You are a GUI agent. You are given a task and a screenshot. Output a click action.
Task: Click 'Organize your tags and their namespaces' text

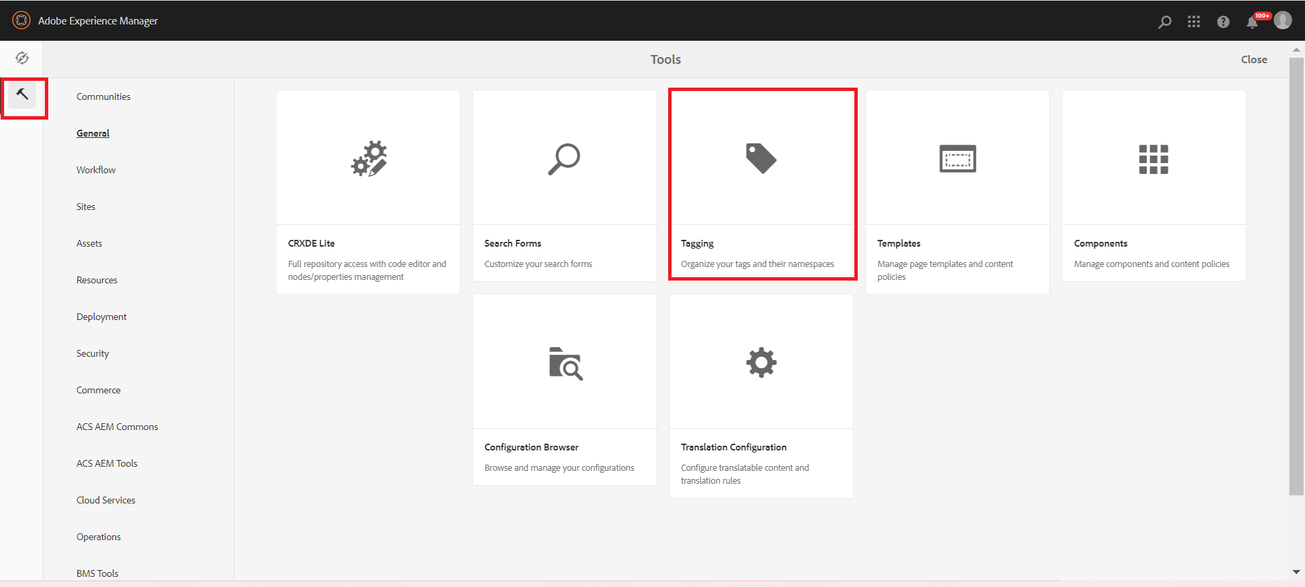(x=757, y=264)
